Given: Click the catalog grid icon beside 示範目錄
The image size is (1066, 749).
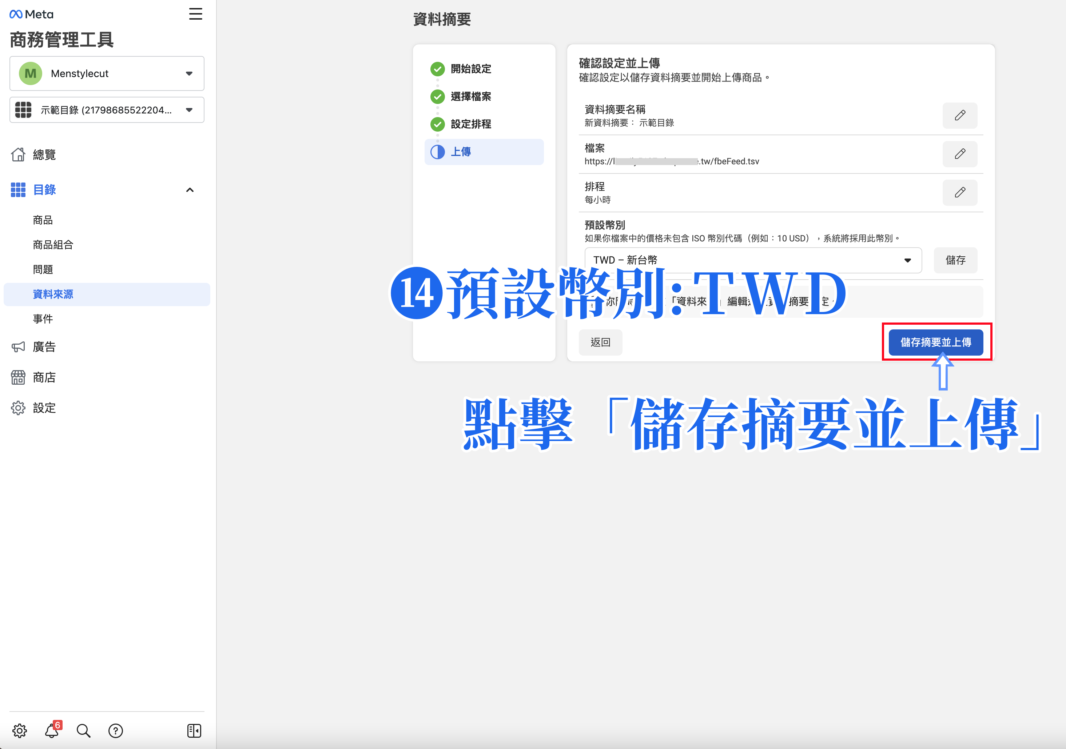Looking at the screenshot, I should click(x=23, y=110).
